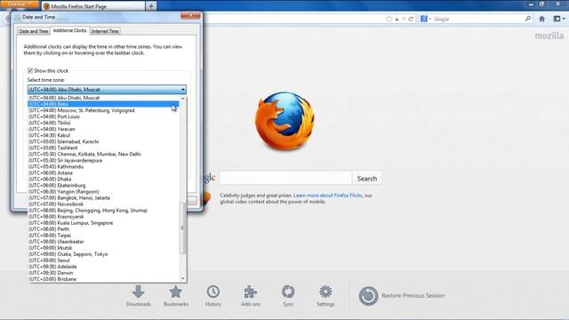The width and height of the screenshot is (569, 320).
Task: Select (UTC+09:00) Irkutsk time zone
Action: tap(103, 248)
